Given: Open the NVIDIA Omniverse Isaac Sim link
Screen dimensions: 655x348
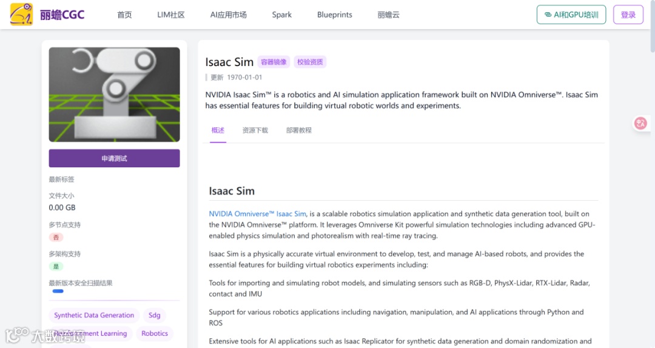Looking at the screenshot, I should [257, 213].
